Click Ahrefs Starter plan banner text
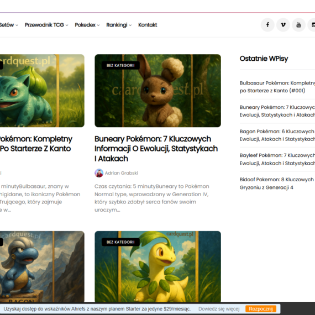The width and height of the screenshot is (315, 315). click(97, 309)
